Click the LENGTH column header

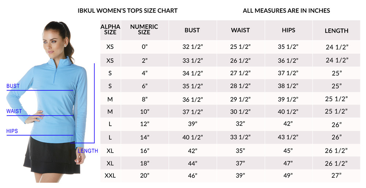(x=337, y=31)
